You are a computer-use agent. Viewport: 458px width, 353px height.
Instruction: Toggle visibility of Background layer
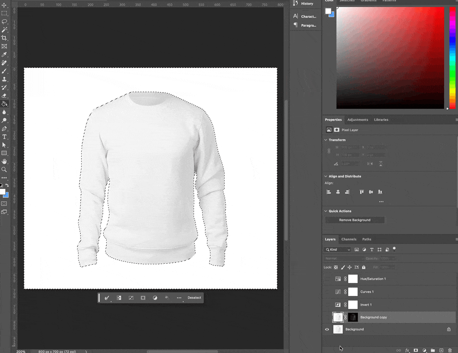(327, 329)
